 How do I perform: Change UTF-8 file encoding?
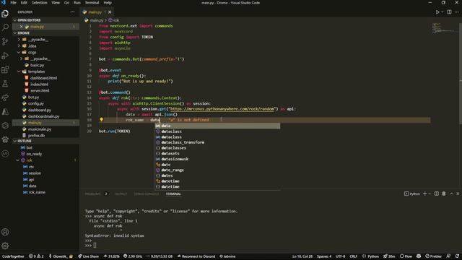pyautogui.click(x=340, y=256)
